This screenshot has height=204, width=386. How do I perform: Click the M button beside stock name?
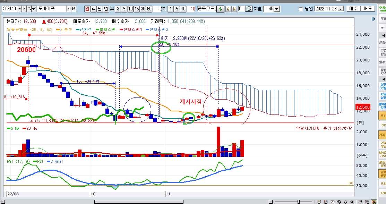pos(74,9)
